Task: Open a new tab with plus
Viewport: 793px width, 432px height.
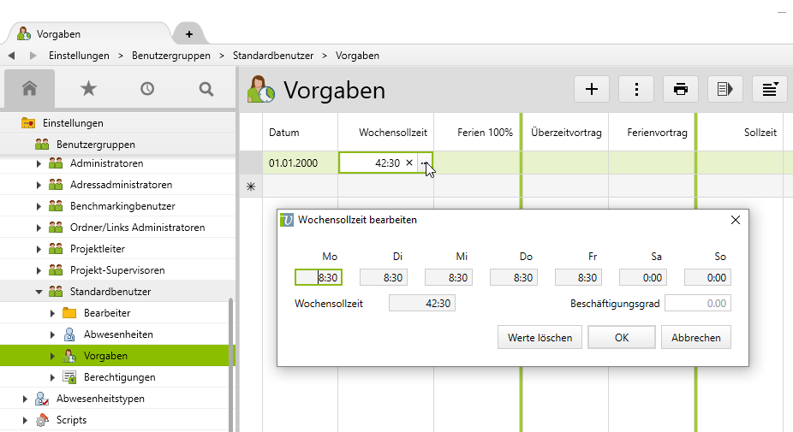Action: coord(189,34)
